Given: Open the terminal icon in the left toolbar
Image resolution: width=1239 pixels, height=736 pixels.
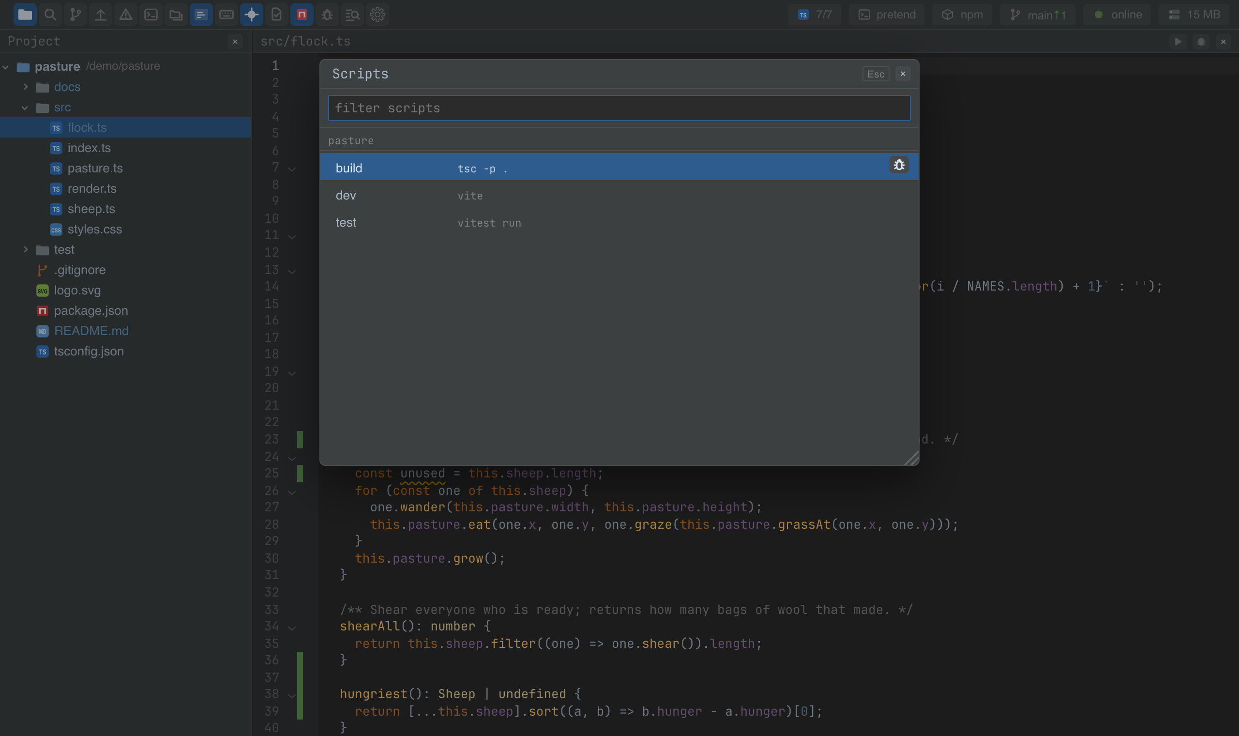Looking at the screenshot, I should tap(151, 15).
